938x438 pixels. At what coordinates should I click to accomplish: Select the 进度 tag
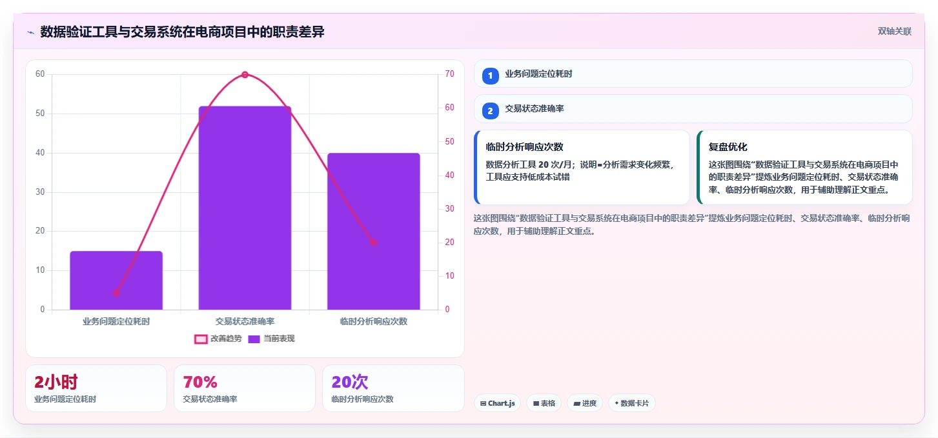pos(585,403)
